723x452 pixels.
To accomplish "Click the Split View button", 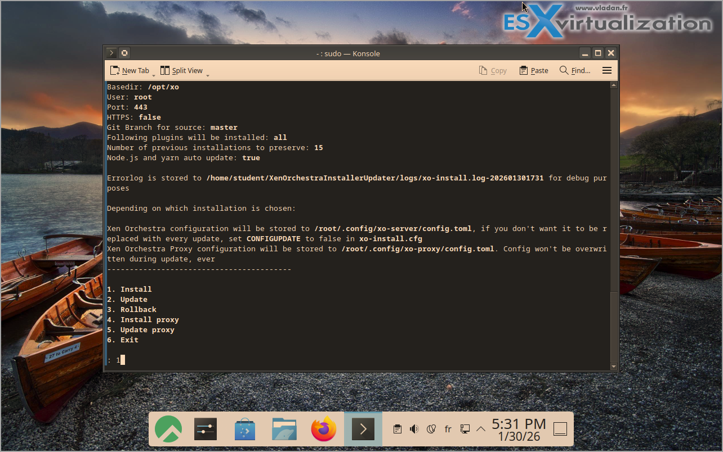I will (181, 70).
